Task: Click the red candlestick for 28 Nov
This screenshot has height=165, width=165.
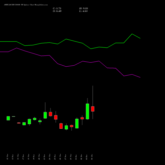Action: (x=72, y=126)
